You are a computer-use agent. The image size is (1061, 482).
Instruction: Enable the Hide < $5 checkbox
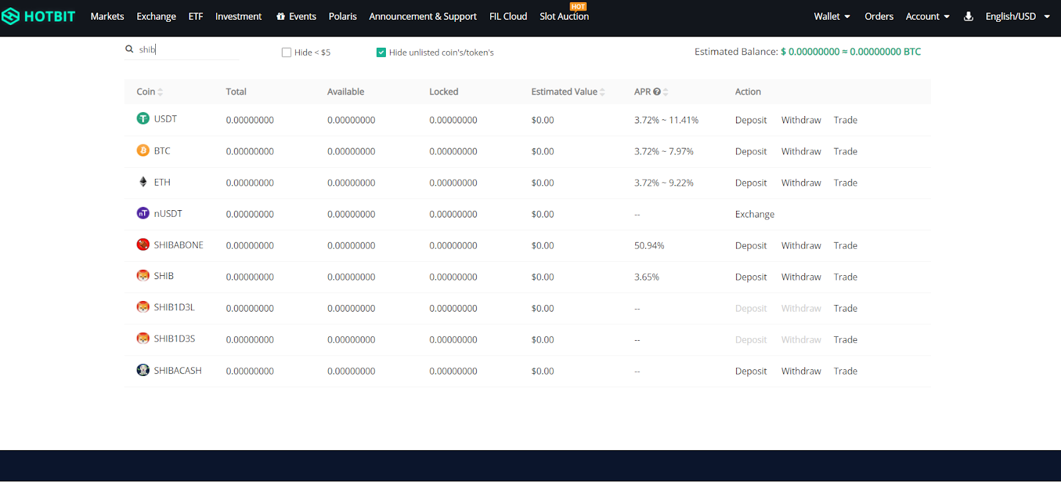point(286,52)
